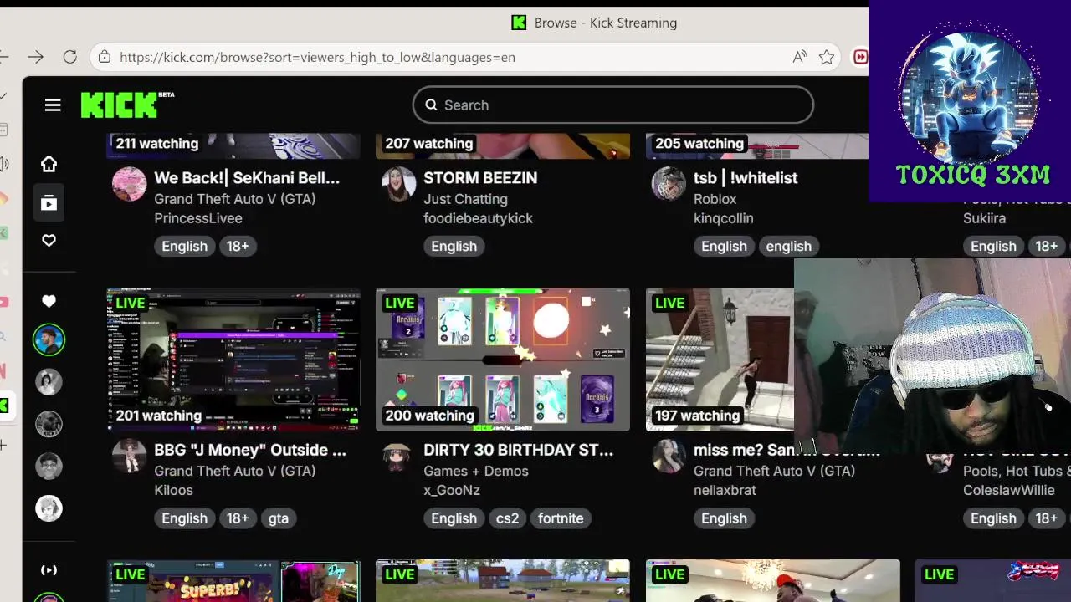Open x_GooNz channel name
This screenshot has height=602, width=1071.
coord(452,490)
